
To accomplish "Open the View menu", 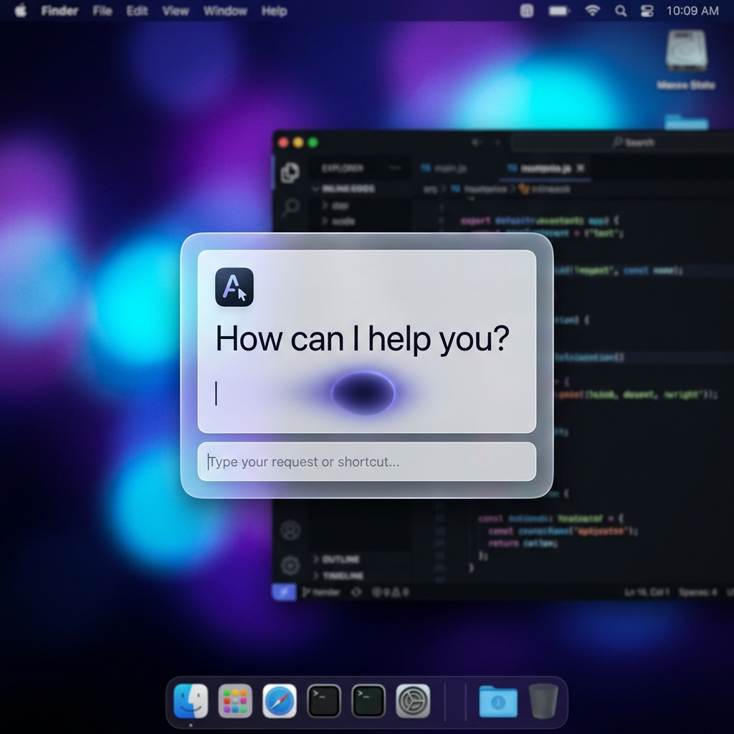I will [x=175, y=11].
